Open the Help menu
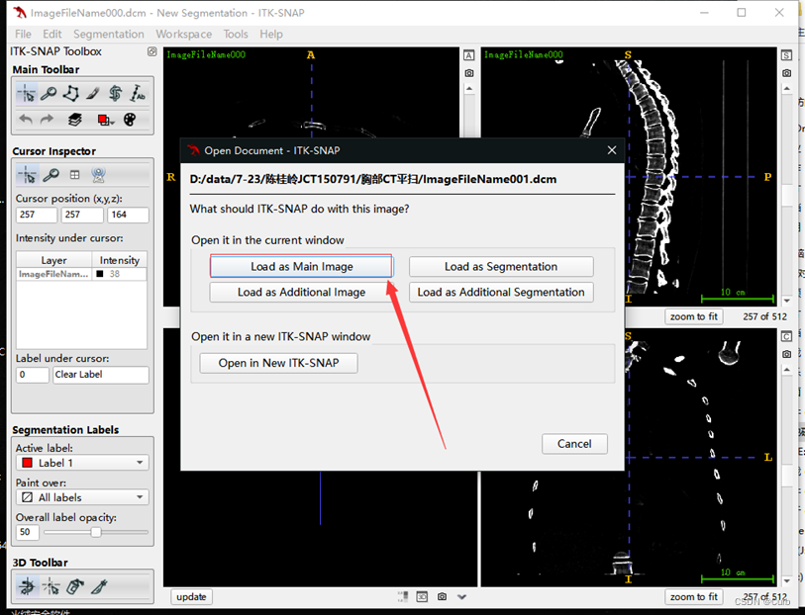This screenshot has height=615, width=805. click(x=271, y=35)
